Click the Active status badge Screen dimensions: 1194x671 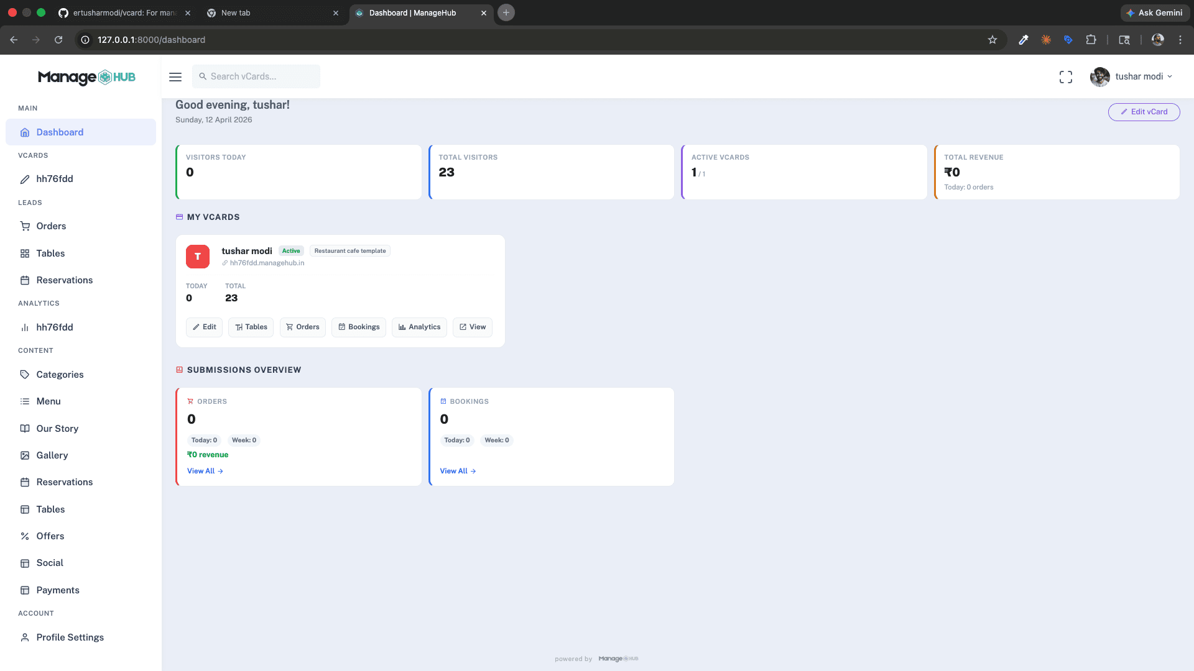291,251
